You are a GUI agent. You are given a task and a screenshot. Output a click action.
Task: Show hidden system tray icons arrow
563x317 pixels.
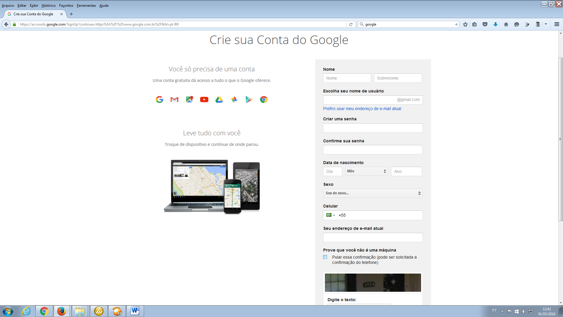coord(502,311)
